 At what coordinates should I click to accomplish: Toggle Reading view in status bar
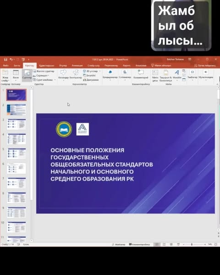coord(171,244)
